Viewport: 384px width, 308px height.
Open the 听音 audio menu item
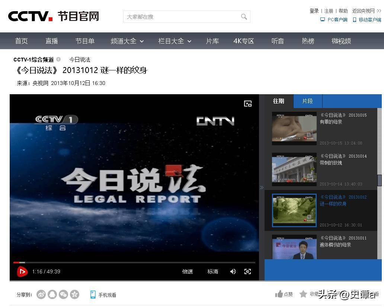point(278,41)
